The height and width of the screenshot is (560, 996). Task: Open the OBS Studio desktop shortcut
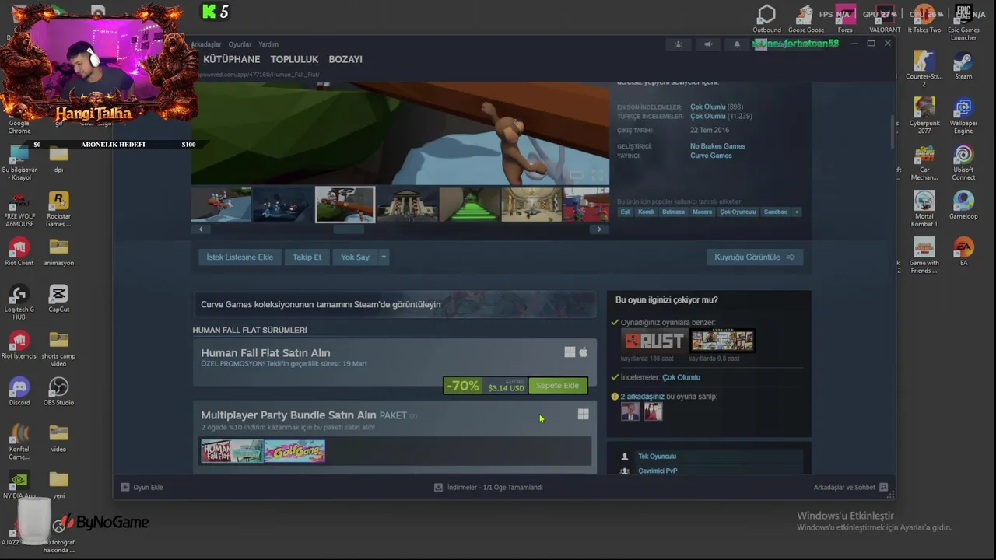pos(58,391)
